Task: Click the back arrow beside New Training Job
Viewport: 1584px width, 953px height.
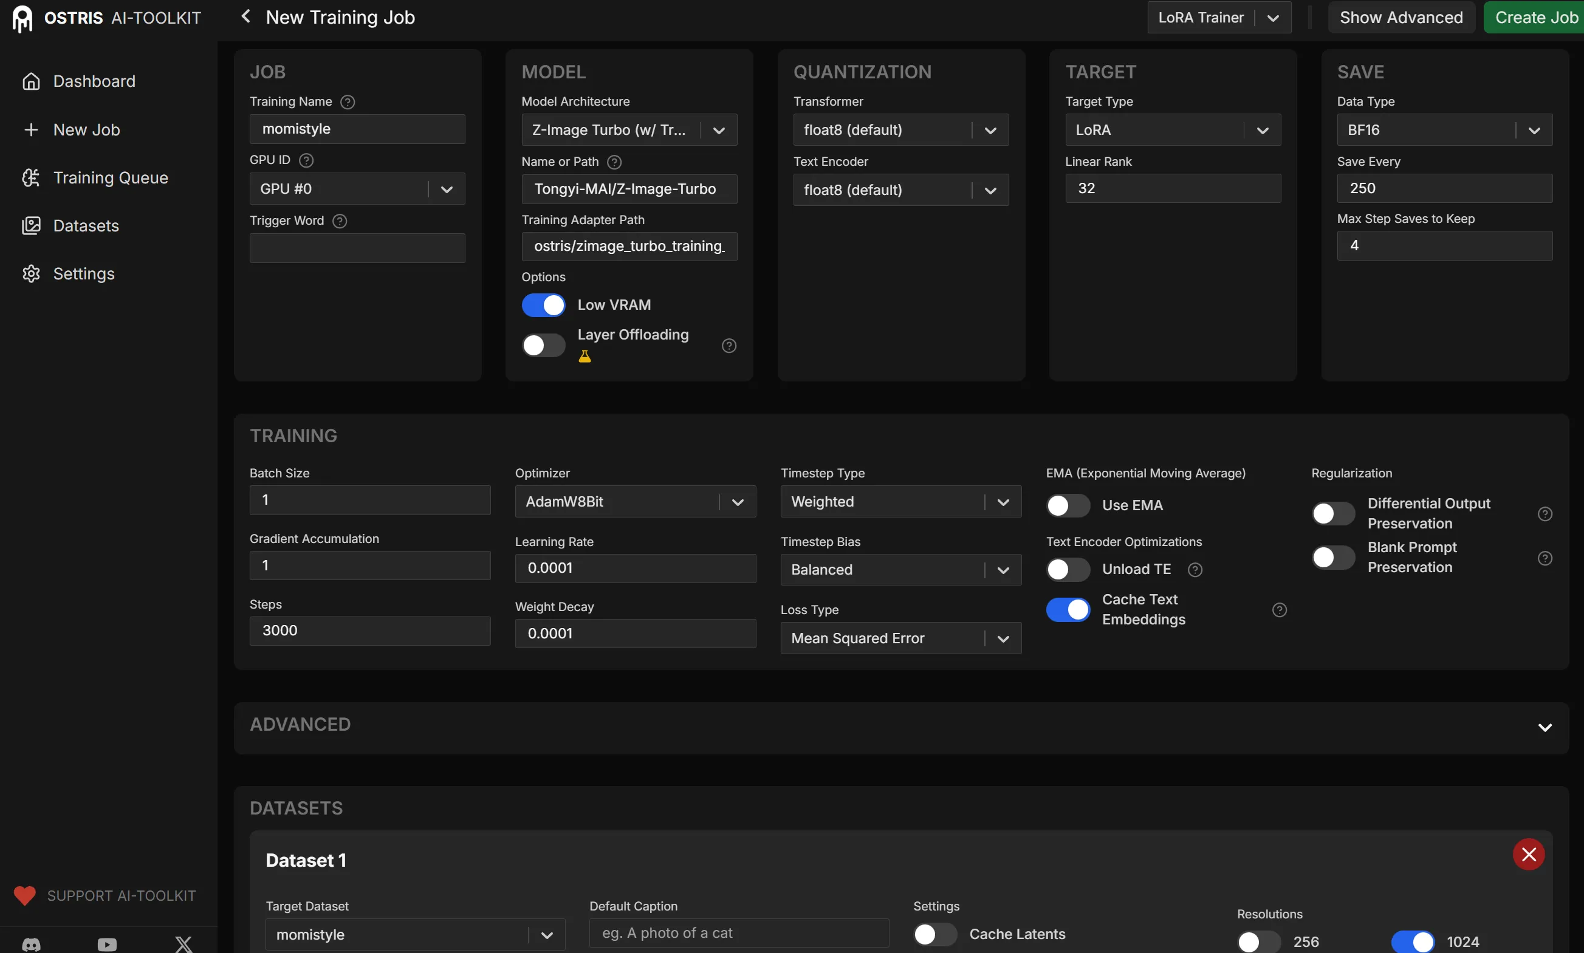Action: [245, 16]
